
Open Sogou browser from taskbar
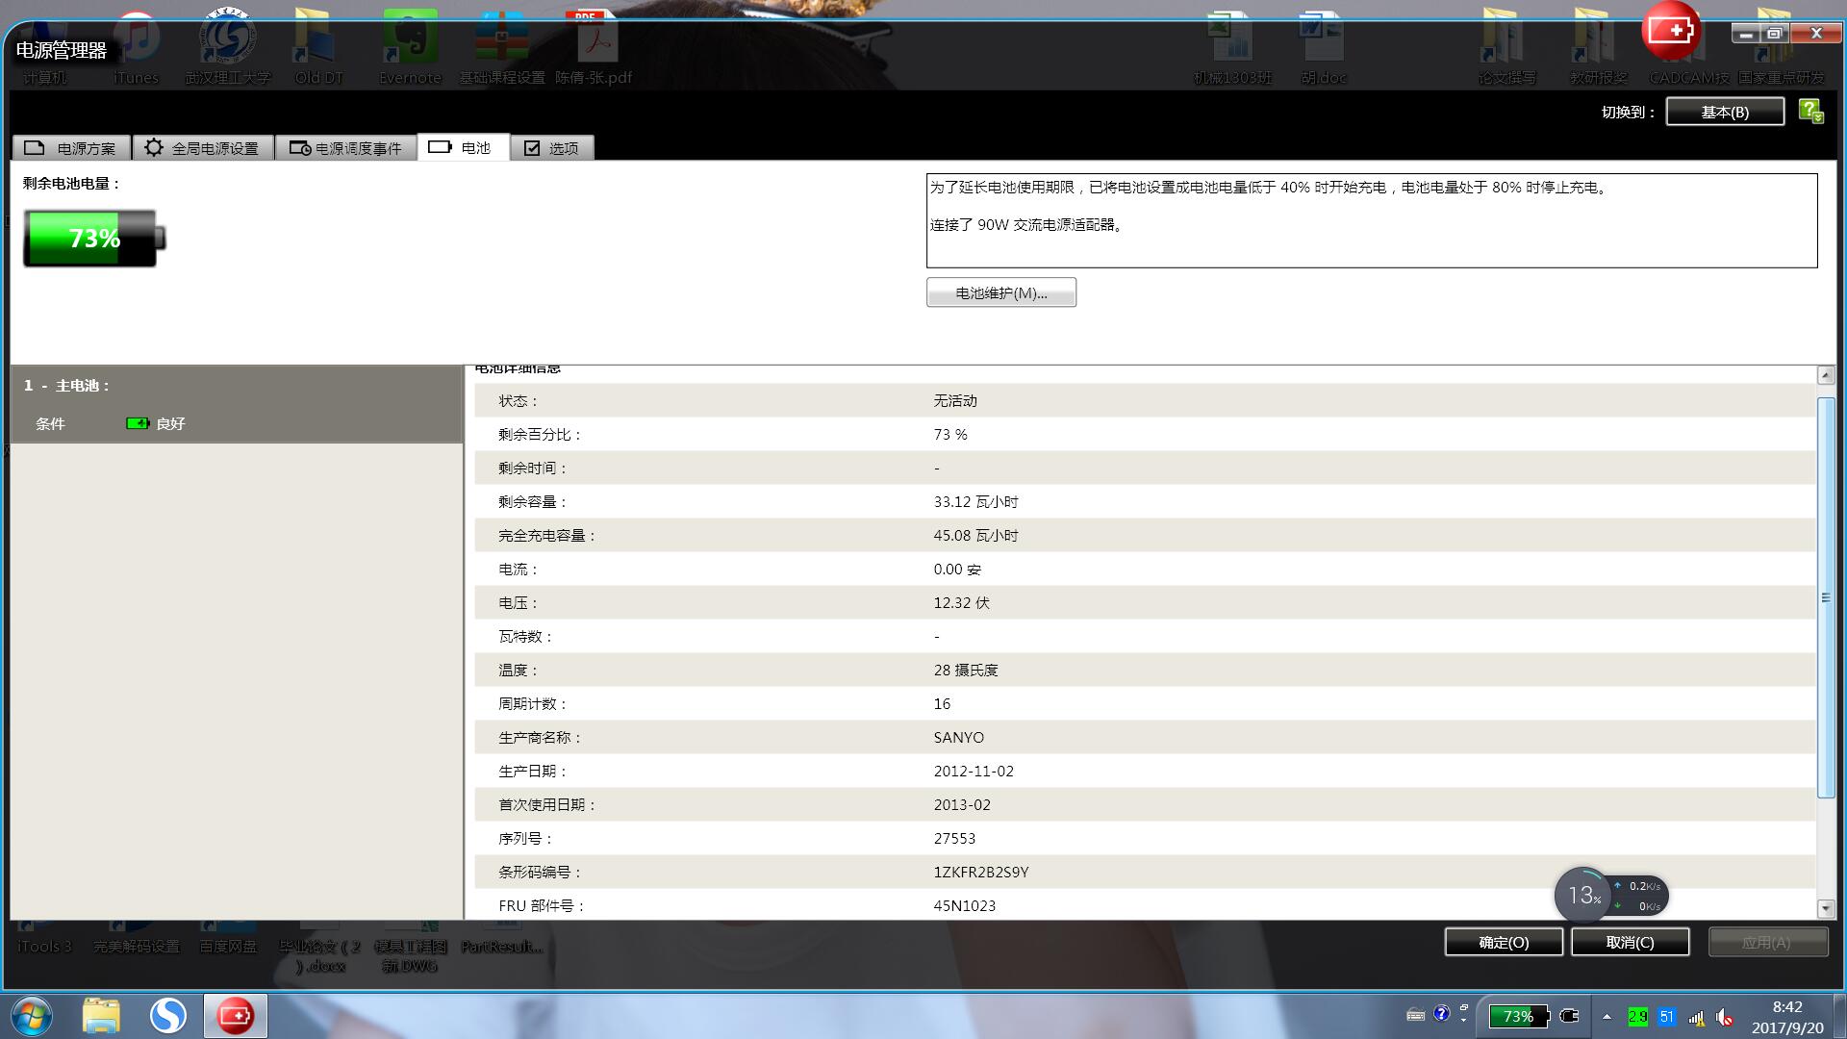click(168, 1015)
